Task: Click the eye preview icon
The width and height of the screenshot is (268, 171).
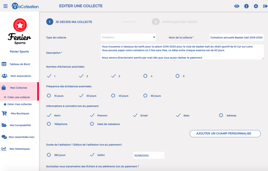Action: (237, 6)
